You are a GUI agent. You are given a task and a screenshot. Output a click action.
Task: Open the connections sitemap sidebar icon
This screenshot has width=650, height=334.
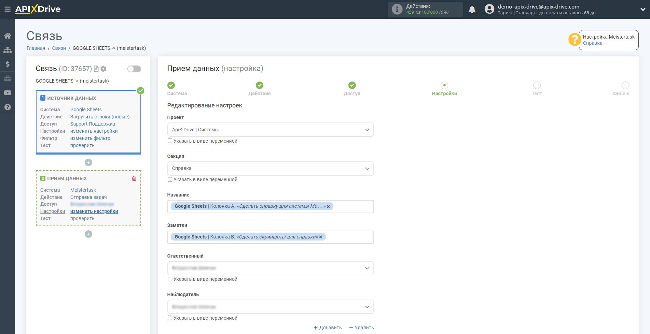(x=8, y=50)
